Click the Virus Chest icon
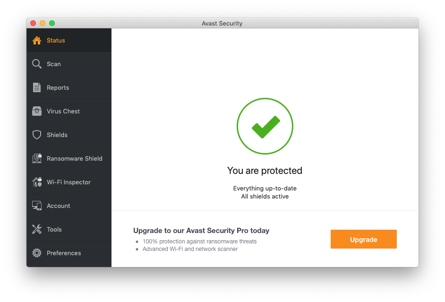 pyautogui.click(x=37, y=111)
